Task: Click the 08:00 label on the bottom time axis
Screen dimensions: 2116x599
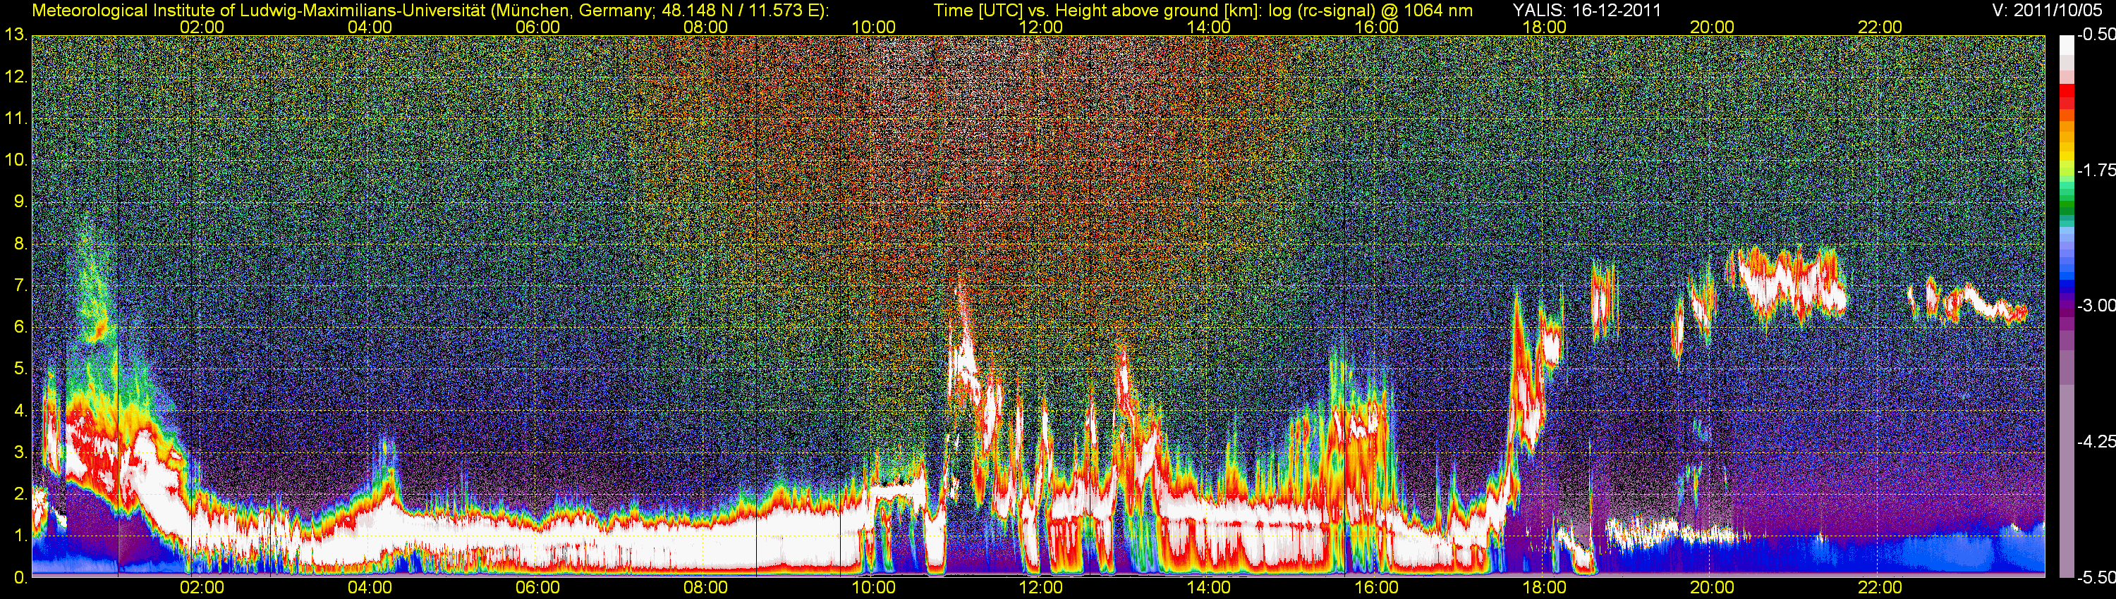Action: [705, 588]
